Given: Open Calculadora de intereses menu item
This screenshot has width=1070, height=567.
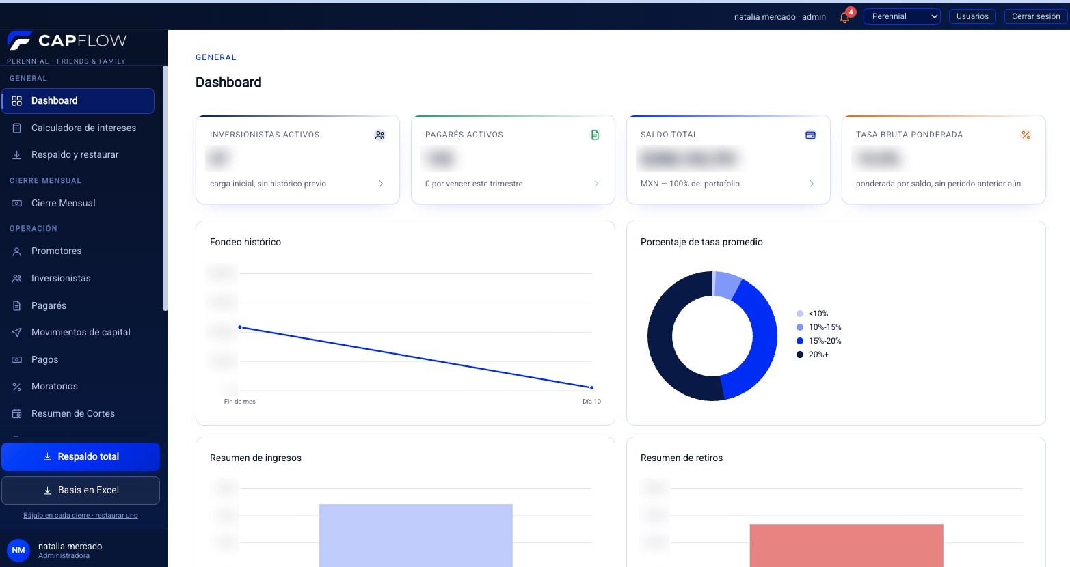Looking at the screenshot, I should pyautogui.click(x=78, y=128).
